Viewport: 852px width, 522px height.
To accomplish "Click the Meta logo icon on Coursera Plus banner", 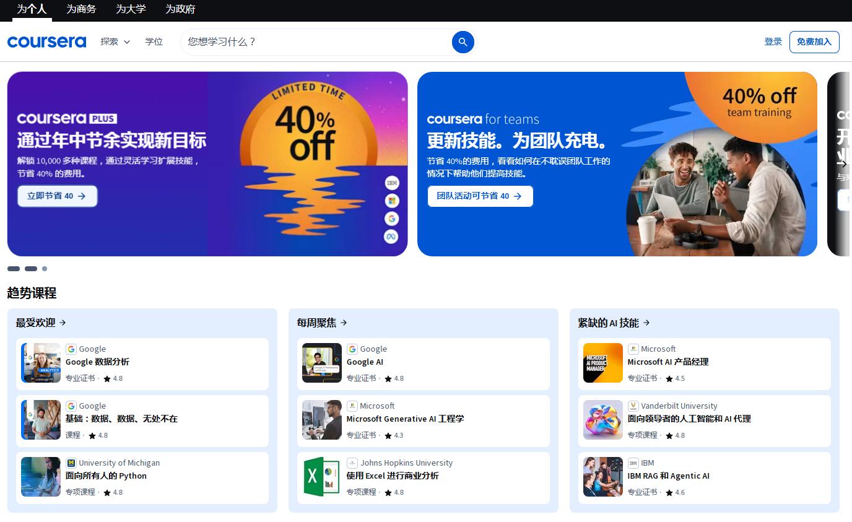I will coord(391,237).
